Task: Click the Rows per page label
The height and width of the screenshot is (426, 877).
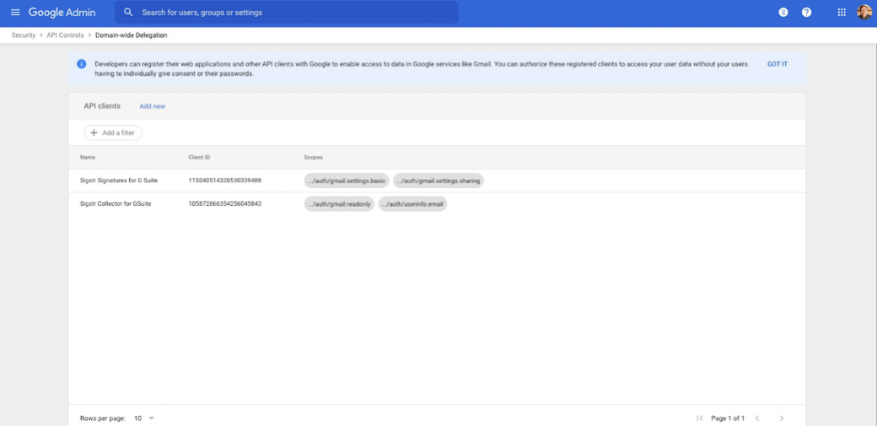Action: tap(103, 418)
